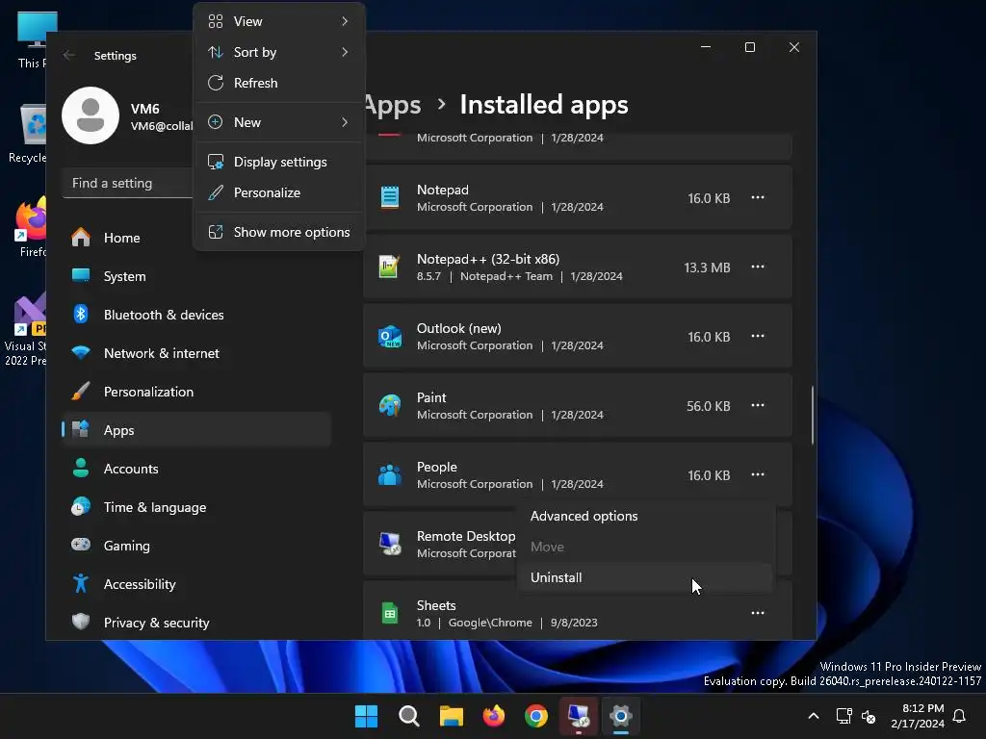Open File Explorer from the taskbar
Viewport: 986px width, 739px height.
point(451,716)
